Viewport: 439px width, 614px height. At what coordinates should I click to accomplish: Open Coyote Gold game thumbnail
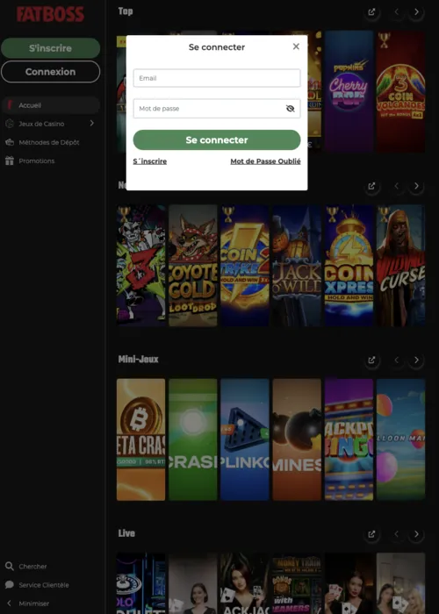[x=193, y=266]
